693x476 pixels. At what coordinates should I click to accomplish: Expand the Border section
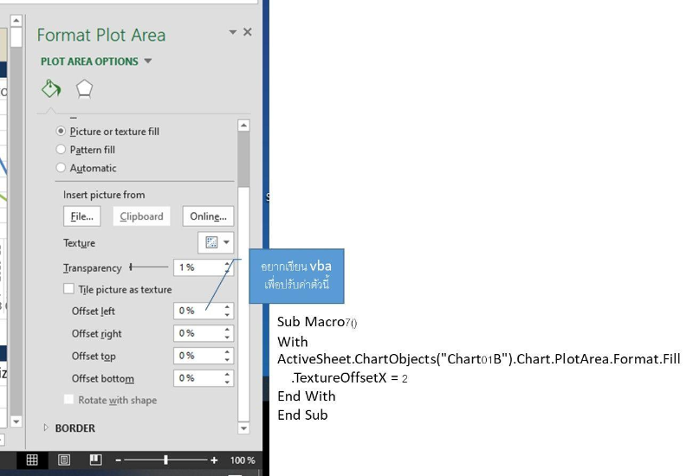[x=47, y=428]
